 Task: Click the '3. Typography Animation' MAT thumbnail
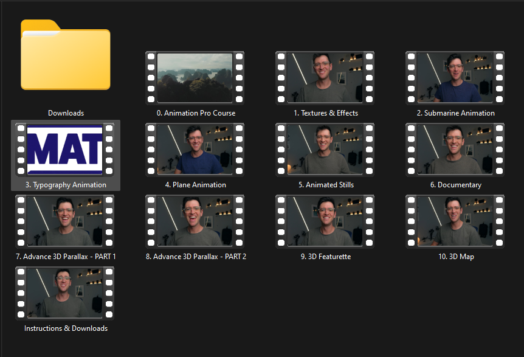(64, 150)
